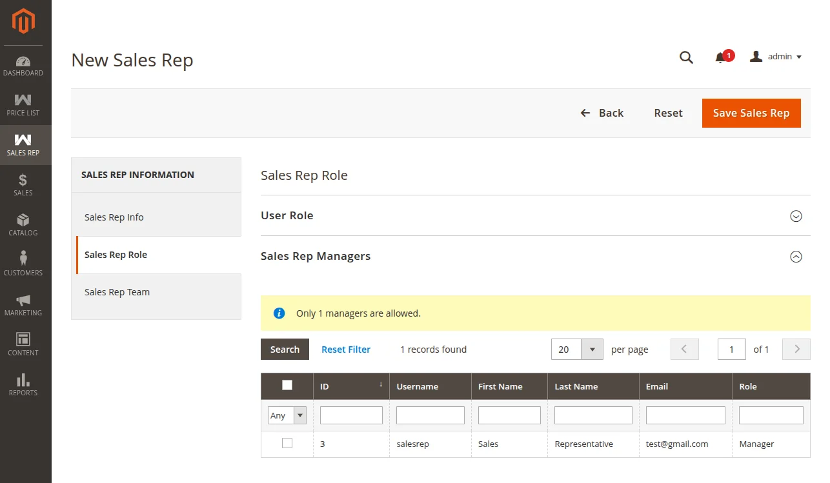Expand the User Role section

(796, 216)
